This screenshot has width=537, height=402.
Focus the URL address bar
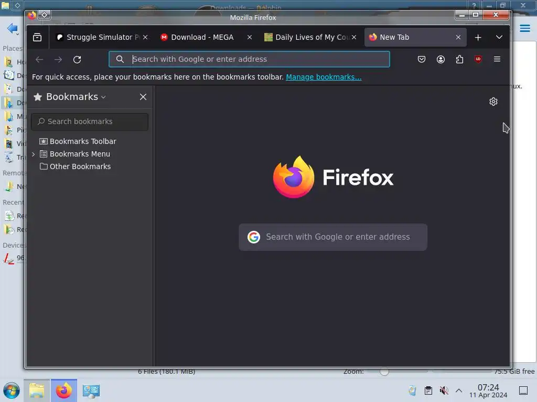249,59
